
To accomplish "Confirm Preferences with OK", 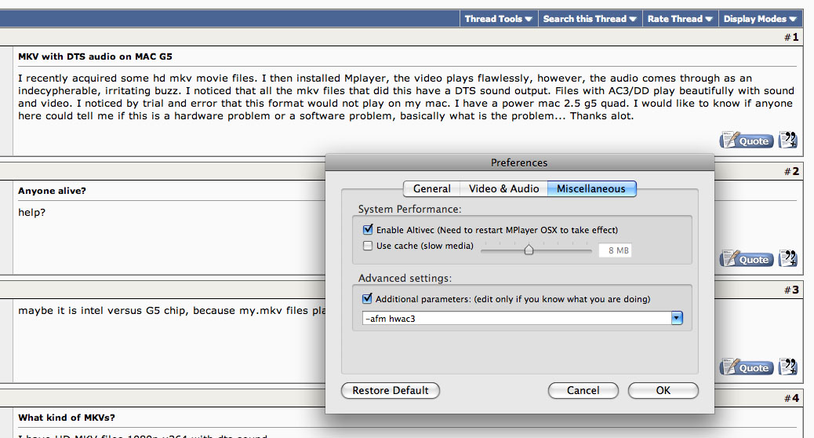I will (663, 390).
